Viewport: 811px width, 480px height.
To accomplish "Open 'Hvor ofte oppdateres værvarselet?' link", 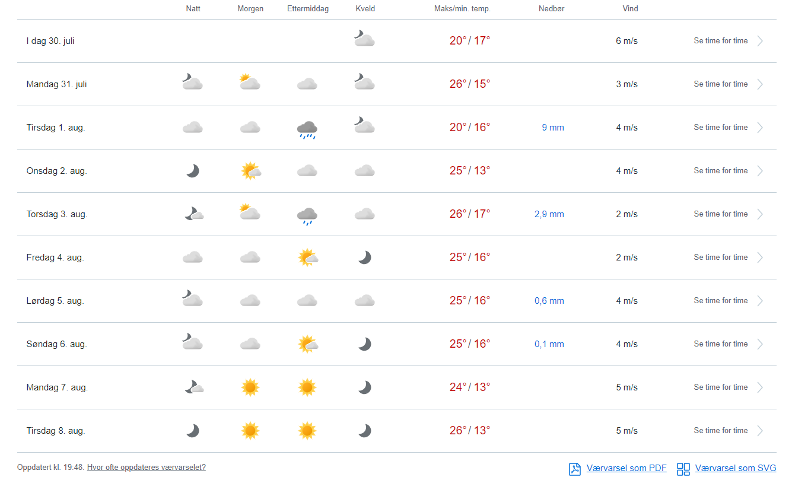I will pyautogui.click(x=146, y=468).
